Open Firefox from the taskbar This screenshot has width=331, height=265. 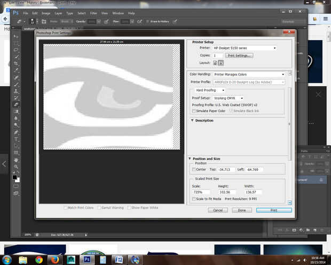55,259
